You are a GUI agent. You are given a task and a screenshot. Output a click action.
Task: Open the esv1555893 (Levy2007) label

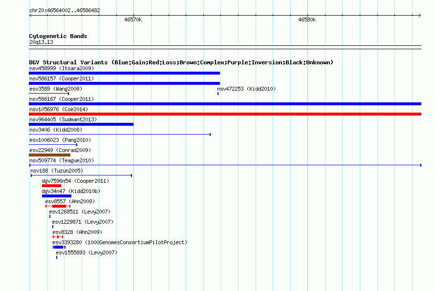[87, 252]
